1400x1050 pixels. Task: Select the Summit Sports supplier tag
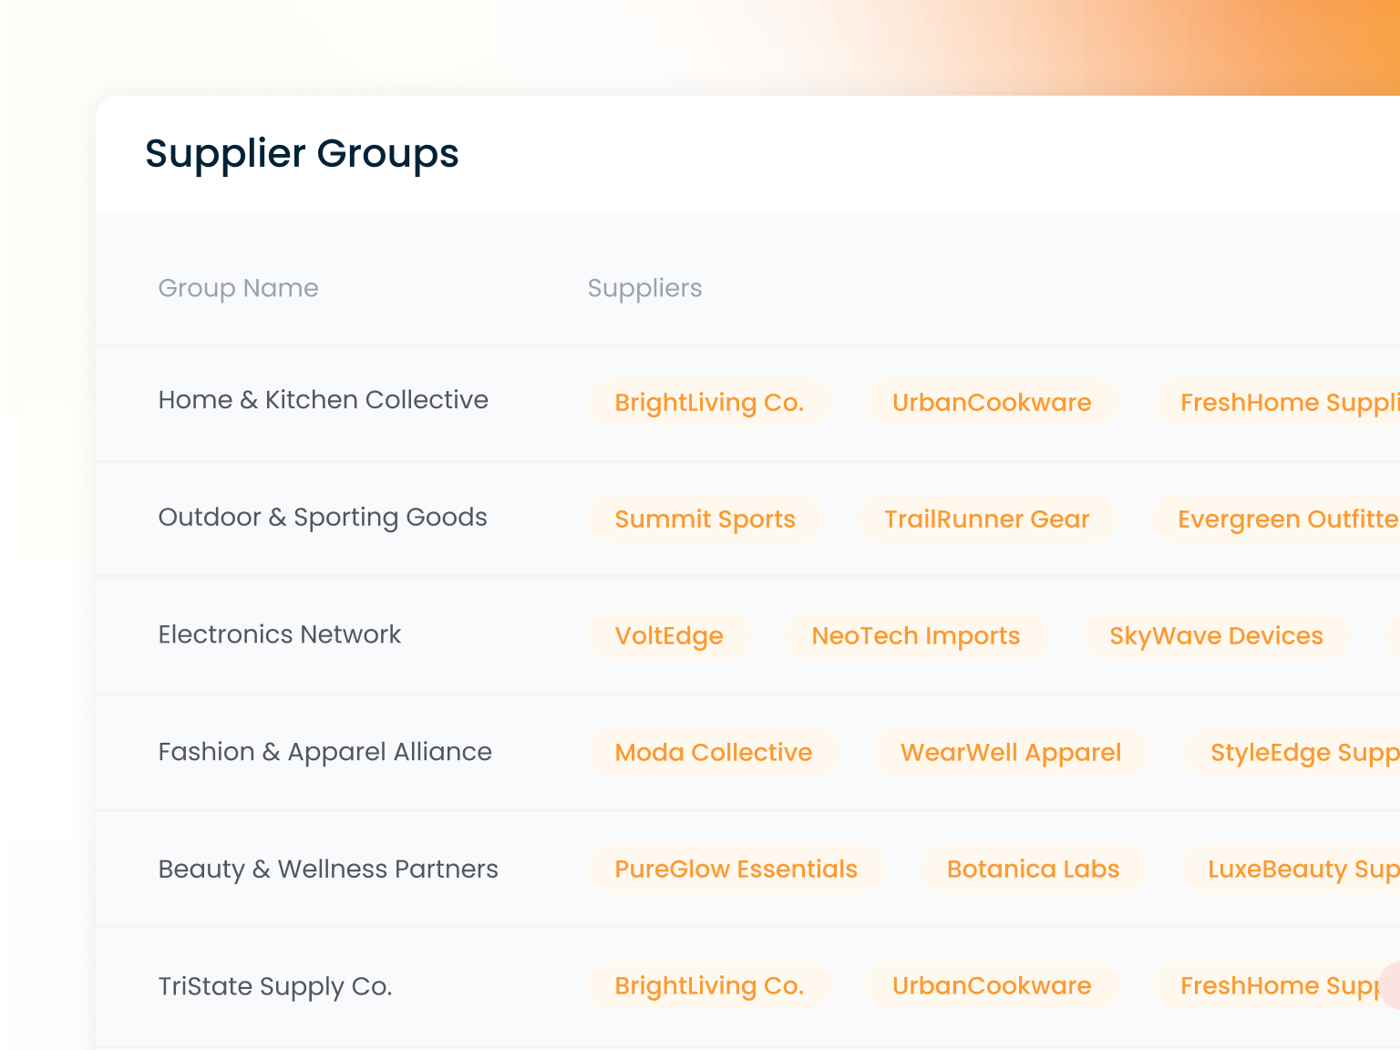705,520
